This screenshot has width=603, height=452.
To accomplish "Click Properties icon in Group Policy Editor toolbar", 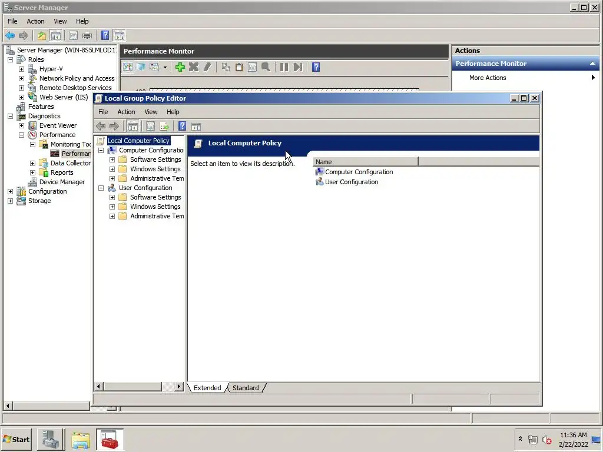I will [150, 126].
